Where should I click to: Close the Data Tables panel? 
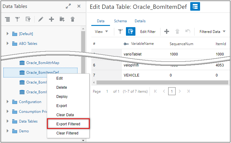point(79,6)
